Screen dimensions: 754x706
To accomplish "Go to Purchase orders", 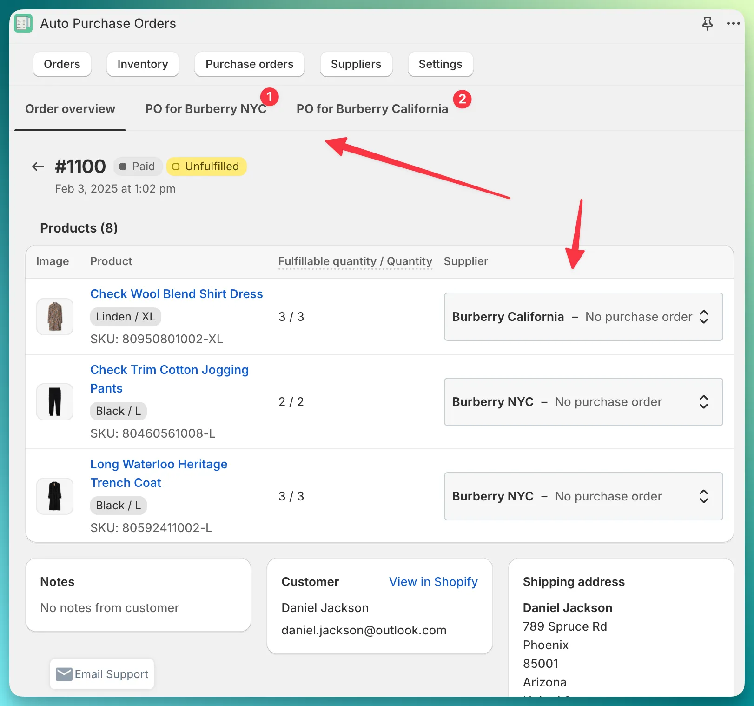I will coord(250,64).
